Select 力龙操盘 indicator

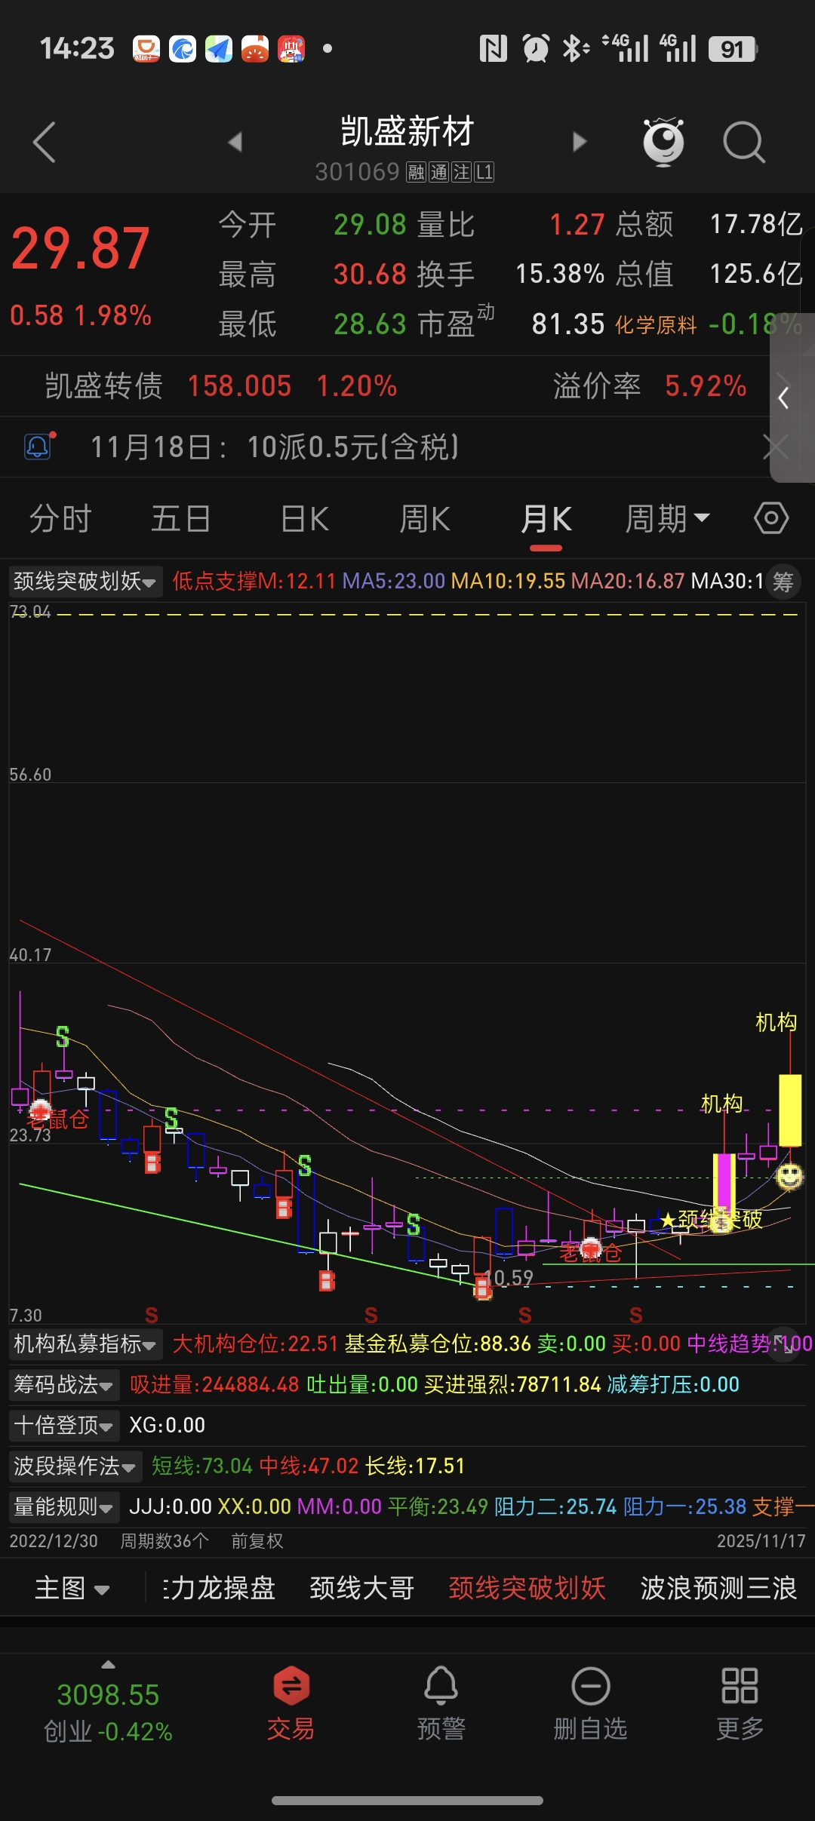pyautogui.click(x=219, y=1588)
